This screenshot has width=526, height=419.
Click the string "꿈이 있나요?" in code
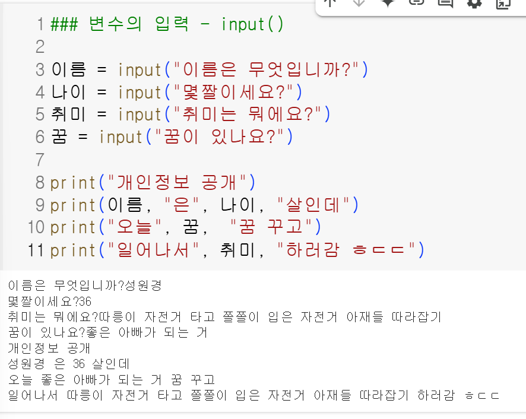(x=220, y=137)
